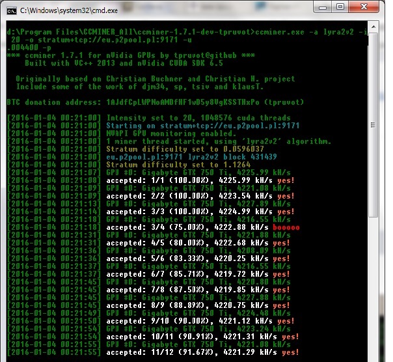Click the scrollbar up arrow
Viewport: 393px width, 362px height.
pyautogui.click(x=375, y=27)
